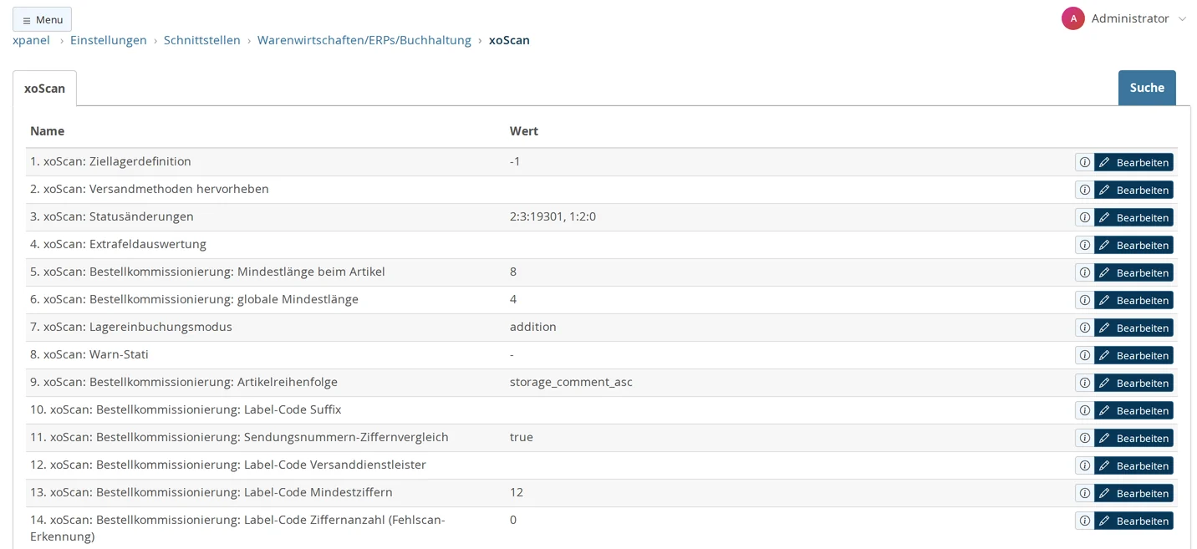Edit Label-Code Ziffernanzahl setting
The image size is (1197, 549).
[1133, 521]
